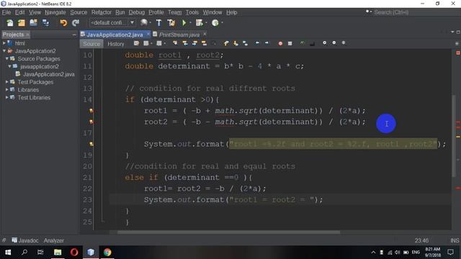461x259 pixels.
Task: Toggle Highlight Search editor icon
Action: (x=204, y=43)
